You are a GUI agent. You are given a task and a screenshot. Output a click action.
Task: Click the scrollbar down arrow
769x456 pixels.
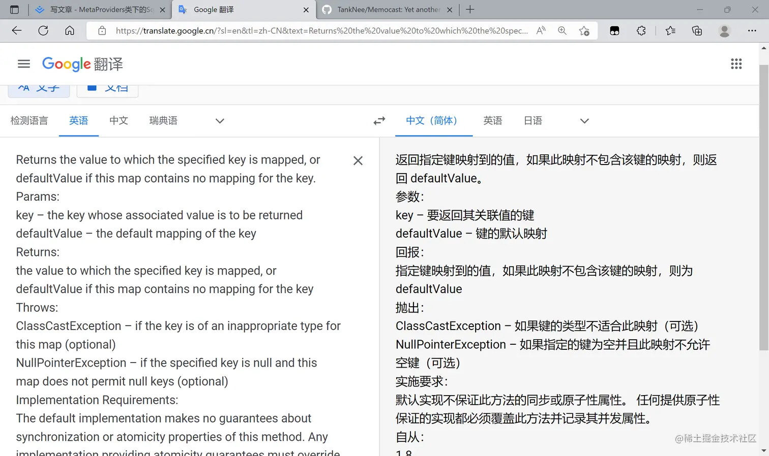click(x=764, y=450)
